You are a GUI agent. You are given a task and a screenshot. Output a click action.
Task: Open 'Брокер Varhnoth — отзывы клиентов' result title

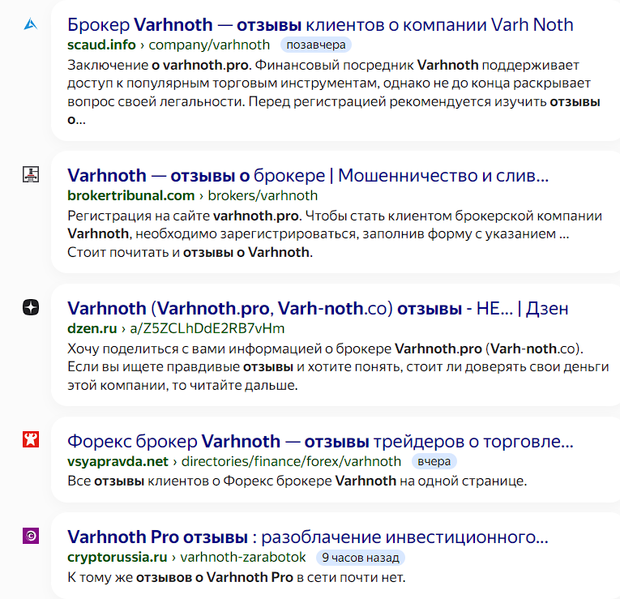click(x=320, y=24)
